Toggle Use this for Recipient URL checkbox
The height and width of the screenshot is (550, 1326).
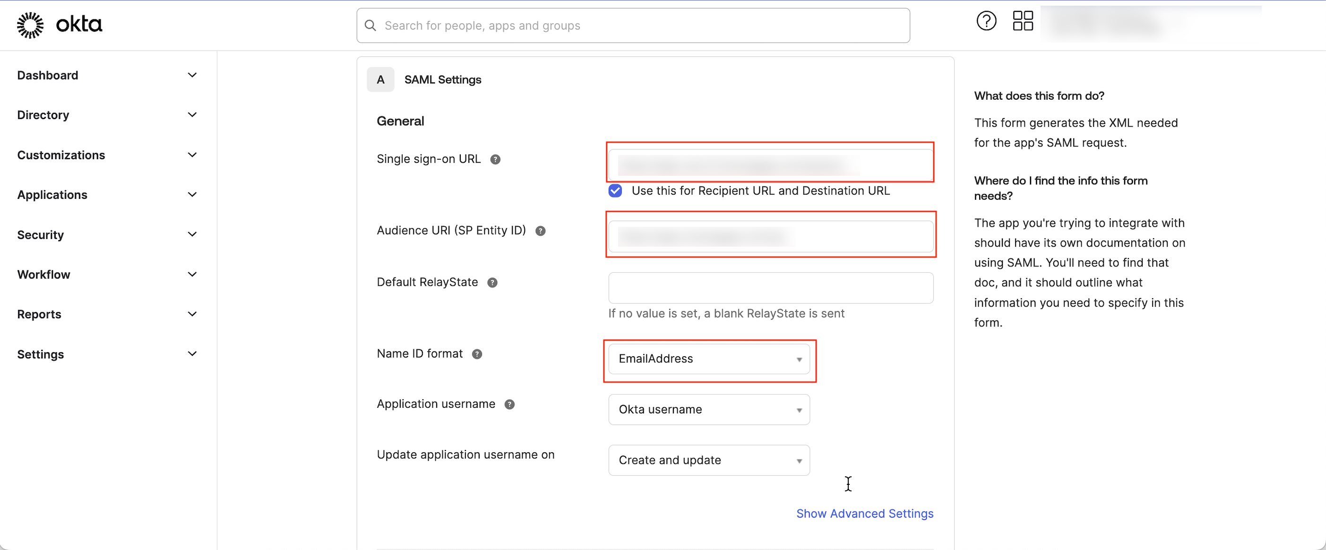point(615,191)
